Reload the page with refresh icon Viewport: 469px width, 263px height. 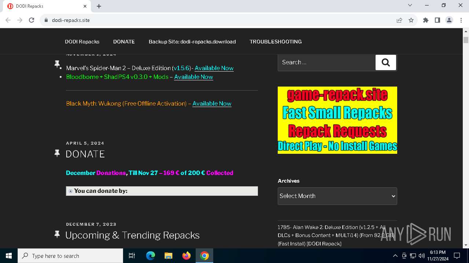pyautogui.click(x=32, y=20)
